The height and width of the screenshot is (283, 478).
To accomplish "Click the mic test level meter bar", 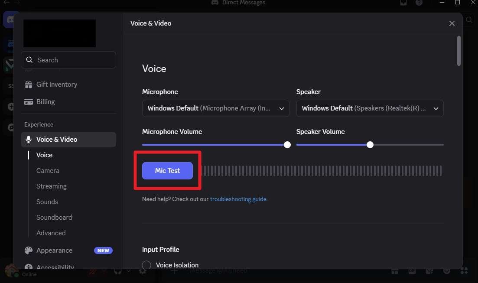I will [x=322, y=171].
